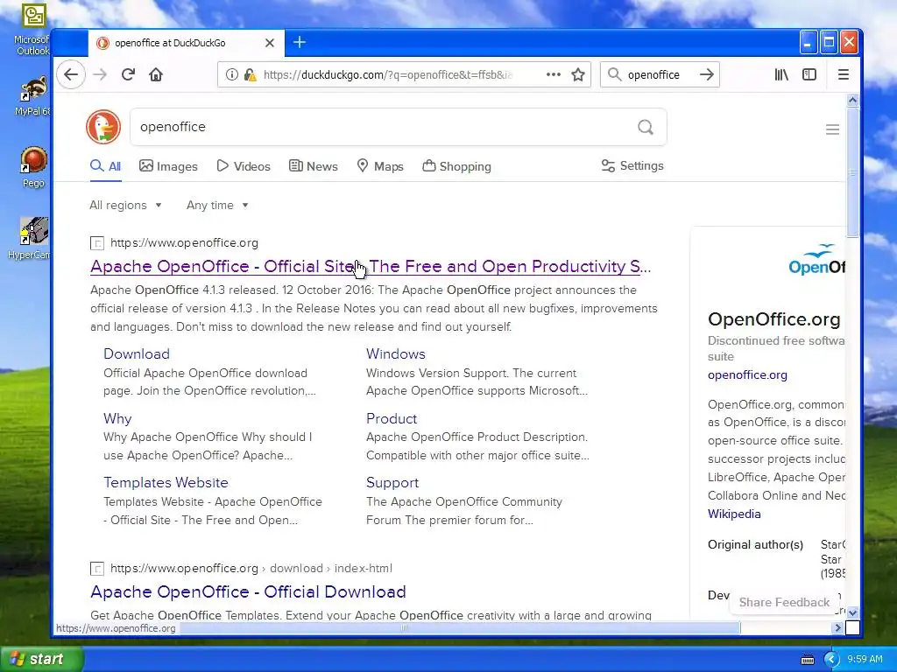Open the Library bookshelf icon
This screenshot has width=897, height=672.
pyautogui.click(x=781, y=74)
